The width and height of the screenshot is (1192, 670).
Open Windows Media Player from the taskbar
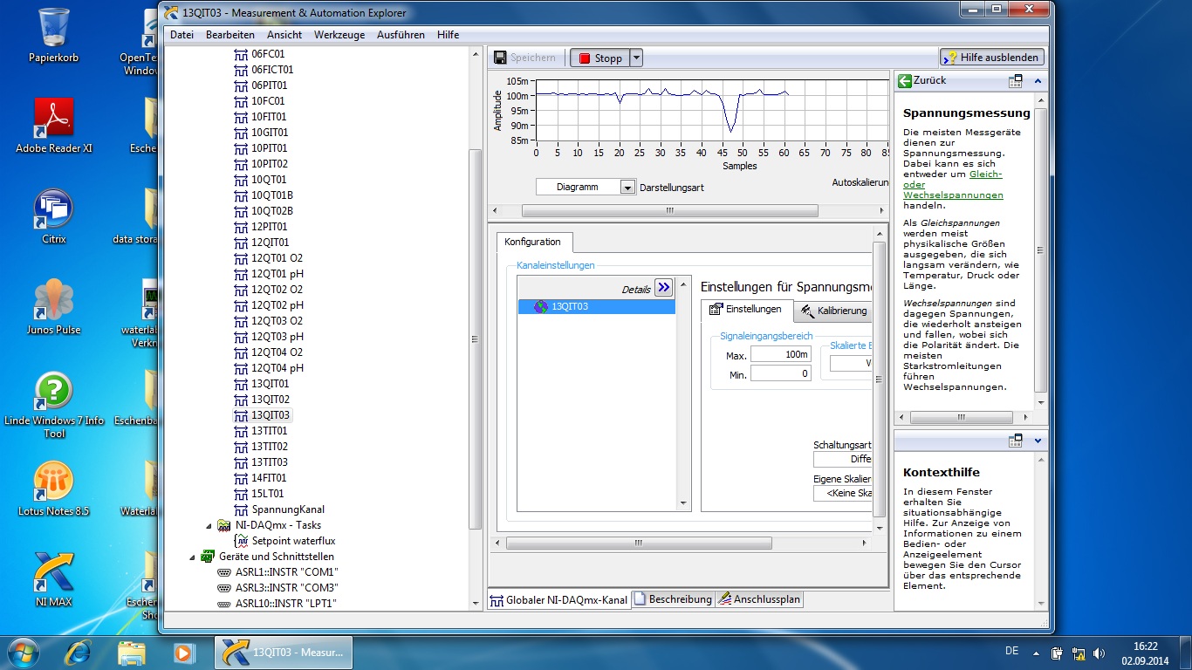click(x=183, y=652)
